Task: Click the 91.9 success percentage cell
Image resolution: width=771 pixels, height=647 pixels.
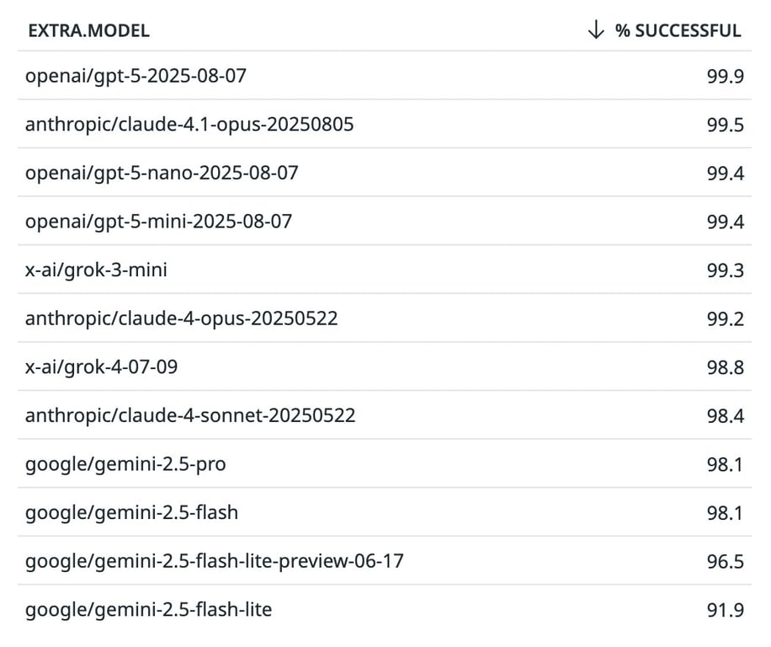Action: click(725, 609)
